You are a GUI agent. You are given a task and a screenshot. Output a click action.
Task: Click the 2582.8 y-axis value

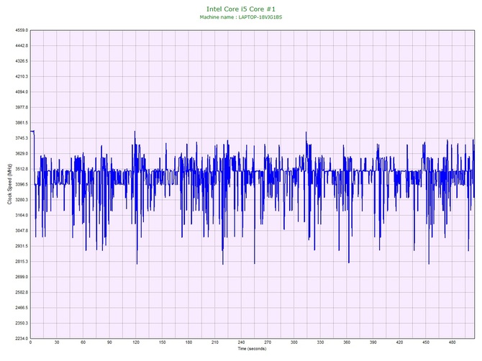(22, 293)
